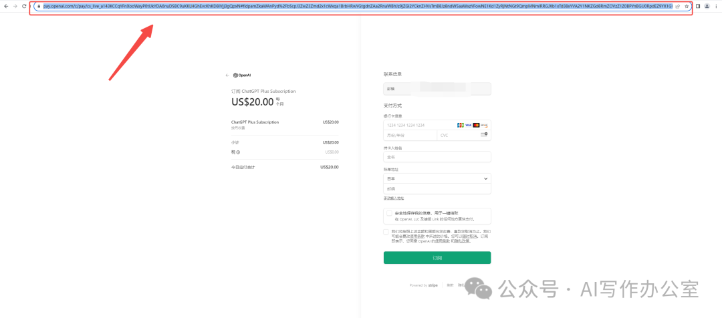Check the save my info for one-click checkout box
The image size is (722, 318).
[389, 213]
